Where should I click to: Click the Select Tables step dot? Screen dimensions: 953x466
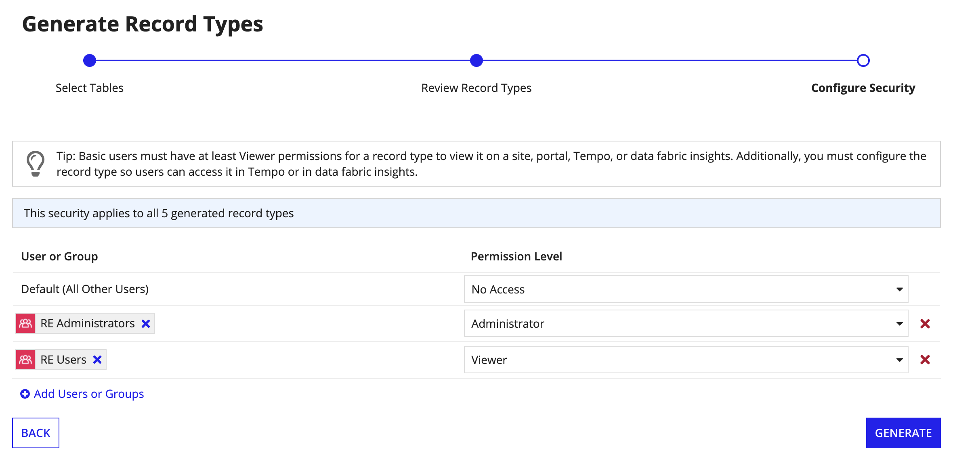pos(90,60)
